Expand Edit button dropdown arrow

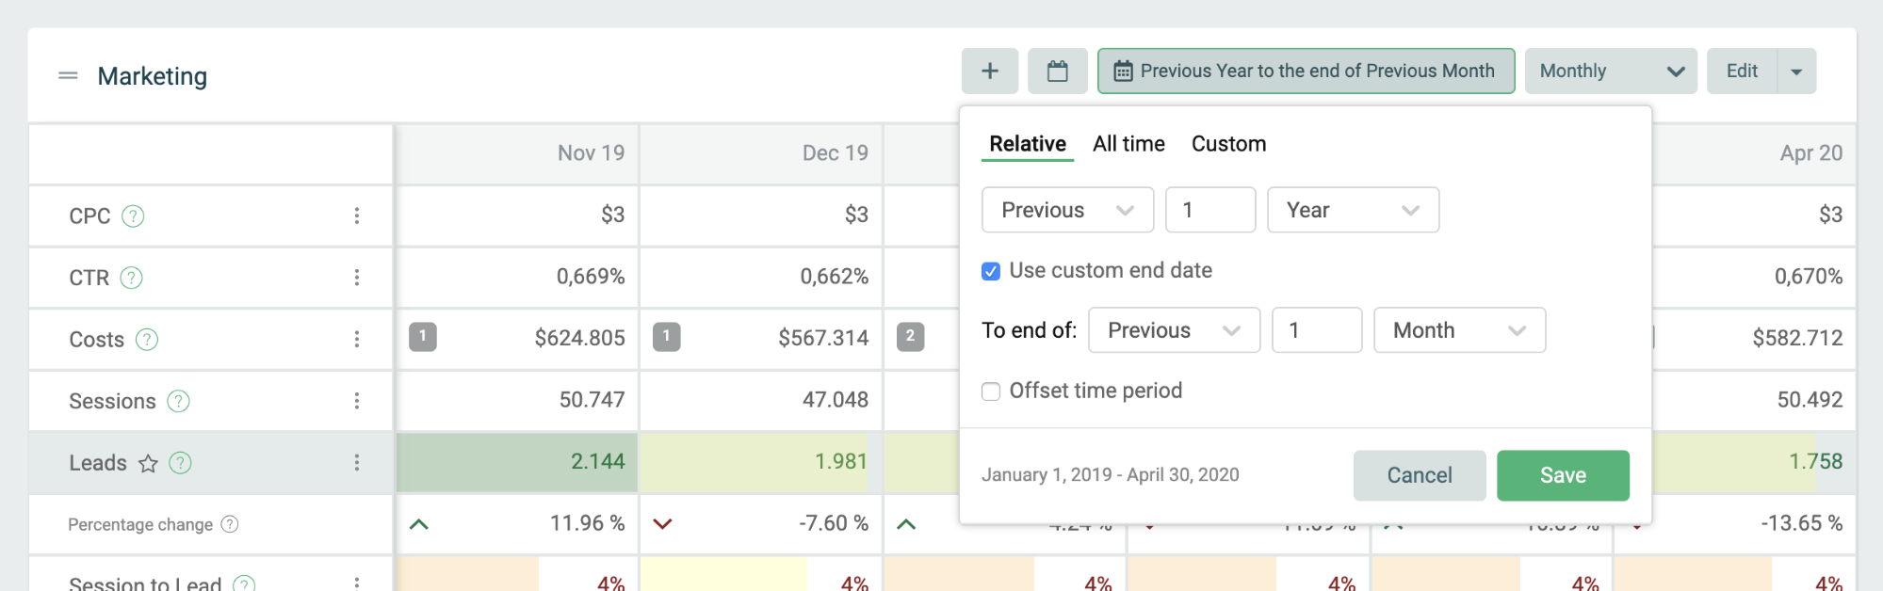[x=1796, y=71]
